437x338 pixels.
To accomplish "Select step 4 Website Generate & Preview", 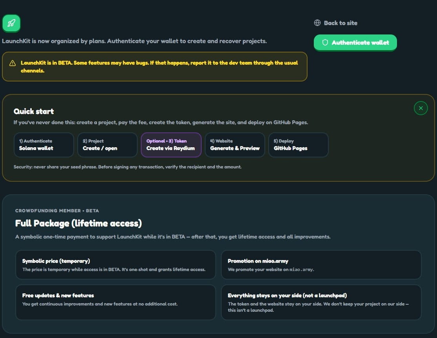I will [235, 145].
